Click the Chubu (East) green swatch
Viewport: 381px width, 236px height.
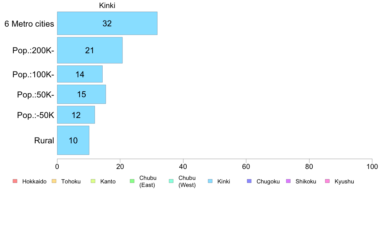pyautogui.click(x=132, y=181)
